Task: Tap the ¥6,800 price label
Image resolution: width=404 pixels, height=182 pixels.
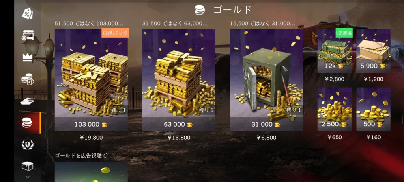Action: pyautogui.click(x=266, y=138)
